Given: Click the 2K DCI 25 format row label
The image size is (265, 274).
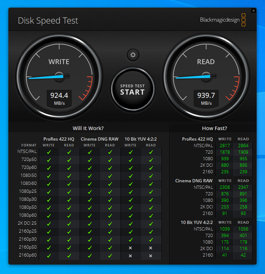Looking at the screenshot, I should [27, 223].
